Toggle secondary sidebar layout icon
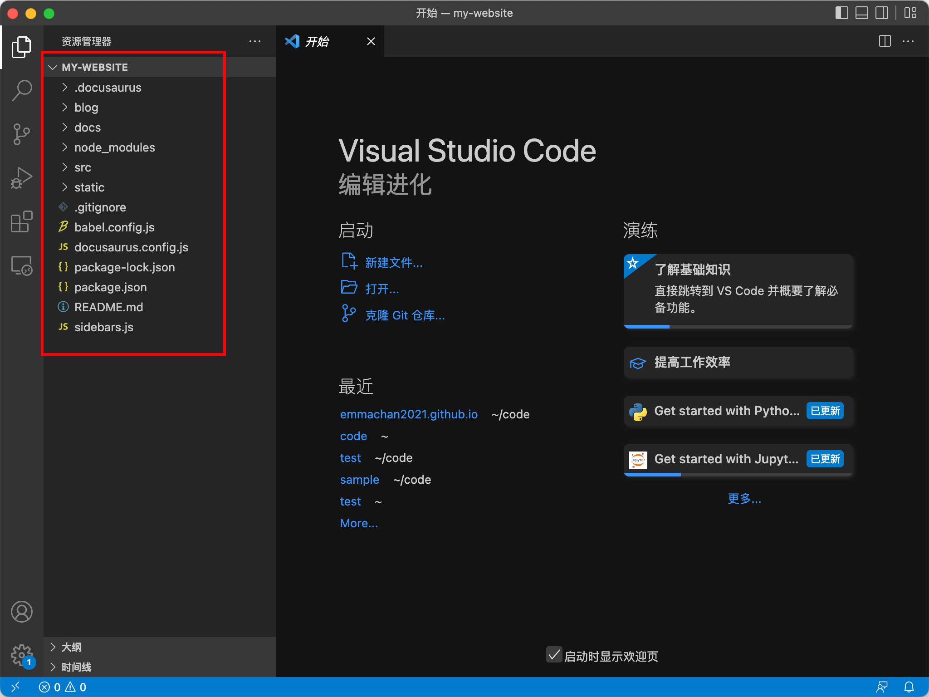 [882, 13]
